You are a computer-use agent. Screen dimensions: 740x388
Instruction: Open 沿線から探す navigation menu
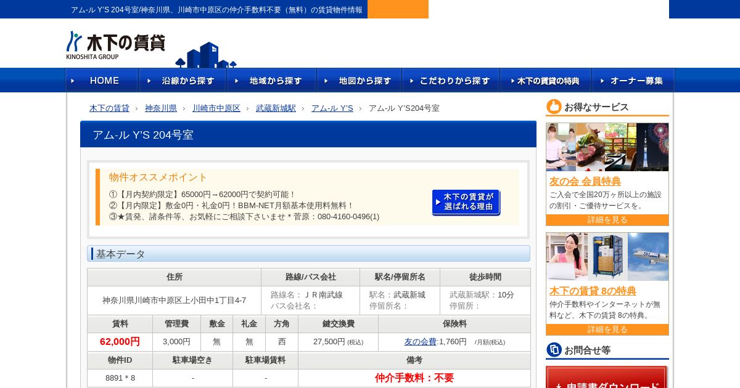tap(183, 80)
